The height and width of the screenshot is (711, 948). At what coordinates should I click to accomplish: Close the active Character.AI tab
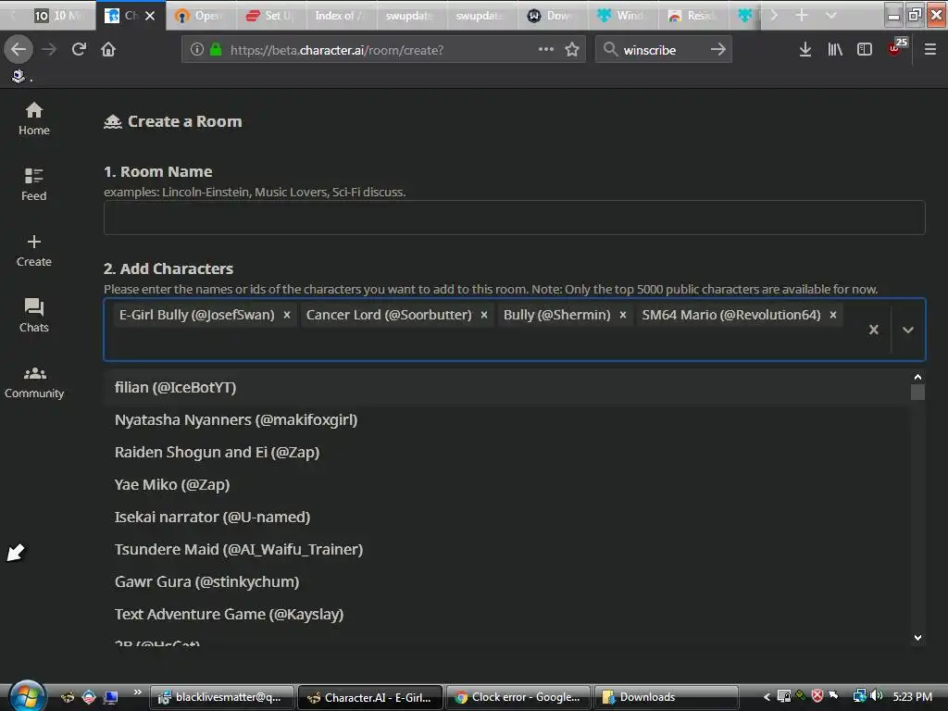point(150,16)
